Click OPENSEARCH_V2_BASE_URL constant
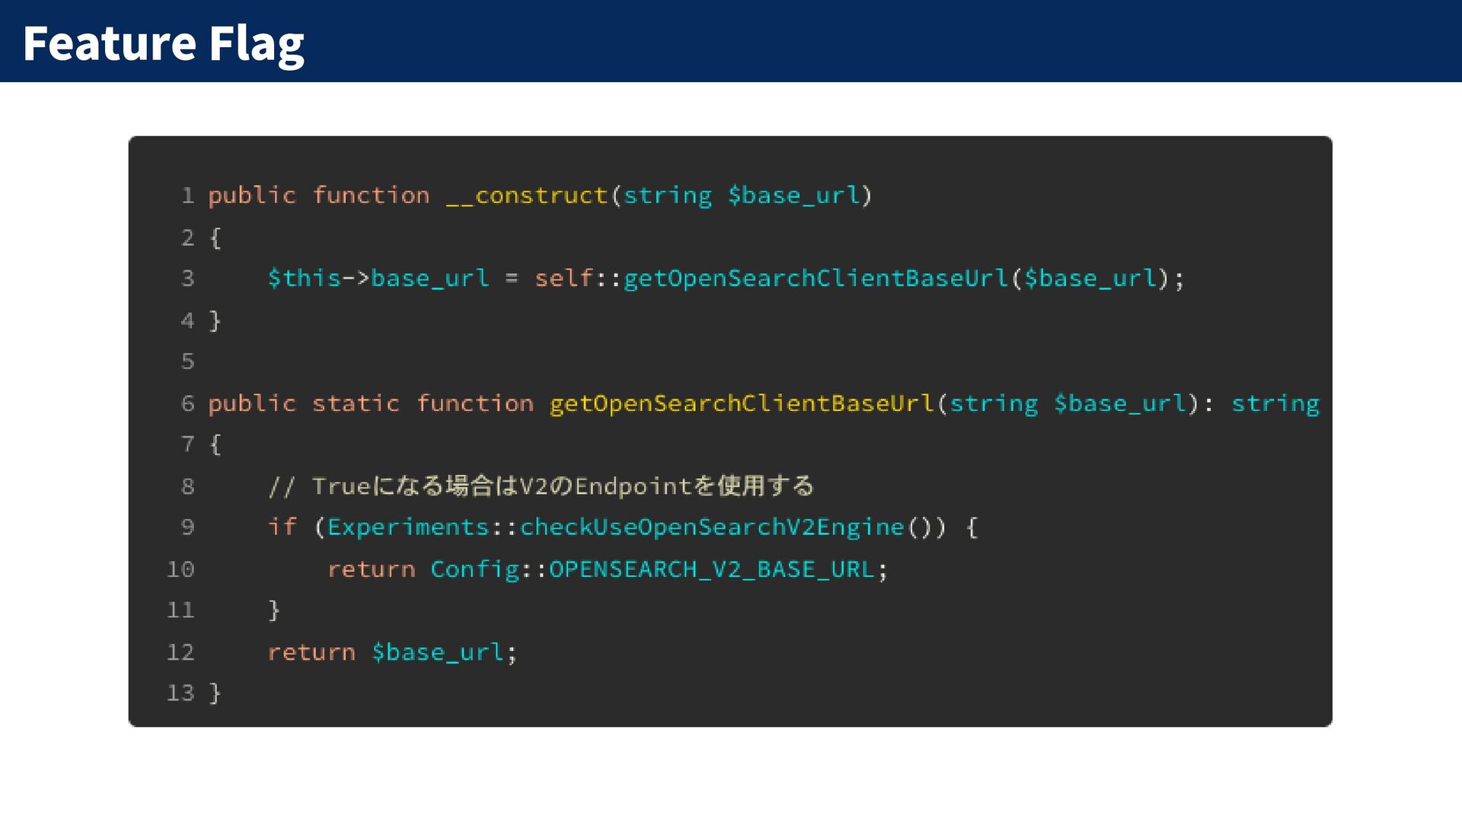This screenshot has height=822, width=1462. pyautogui.click(x=711, y=569)
